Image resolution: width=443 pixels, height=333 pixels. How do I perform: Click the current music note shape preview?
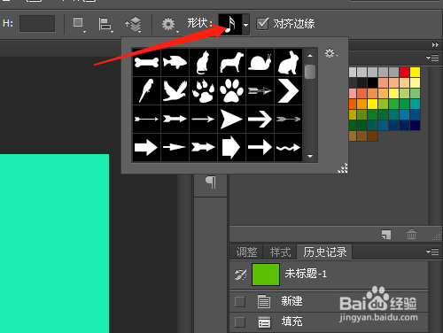230,24
